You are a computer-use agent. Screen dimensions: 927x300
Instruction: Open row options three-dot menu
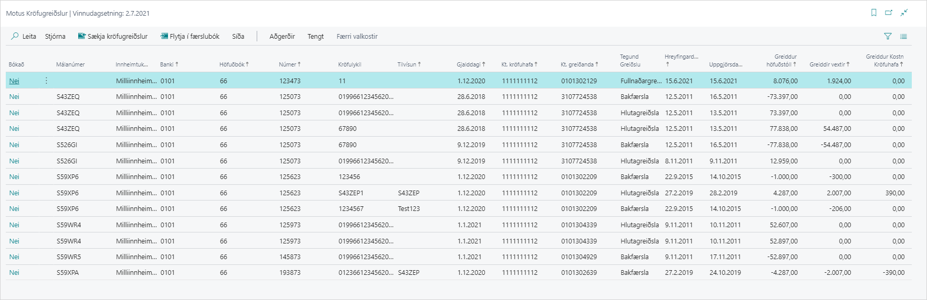pyautogui.click(x=46, y=81)
